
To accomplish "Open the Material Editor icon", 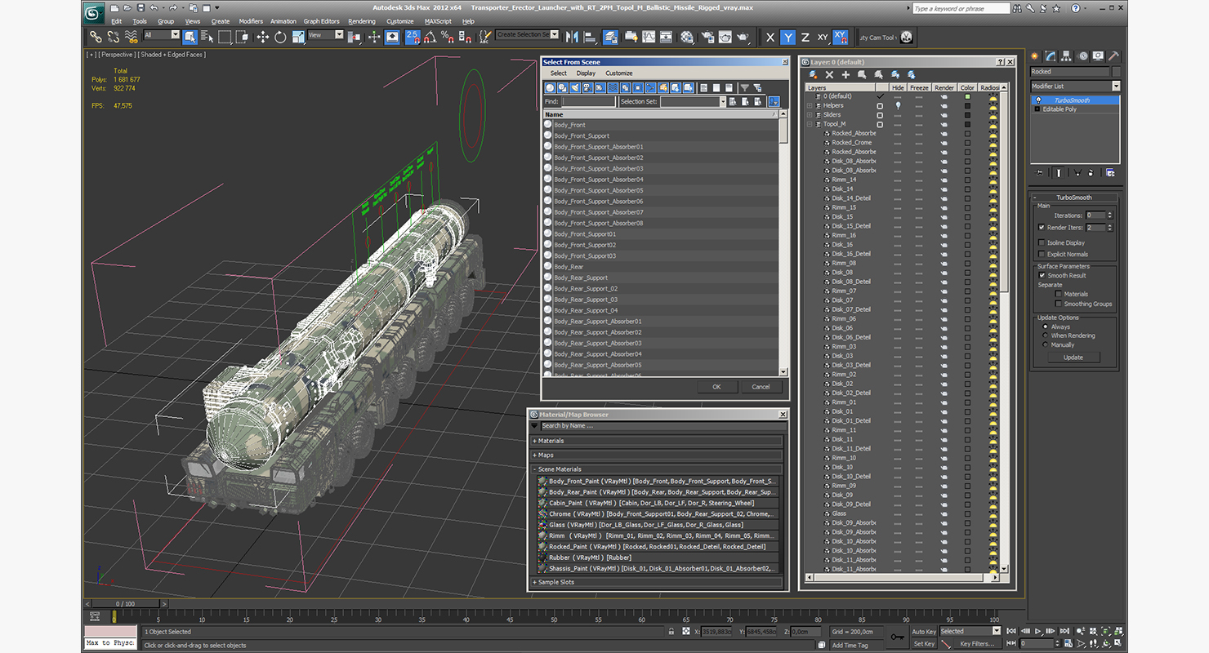I will pyautogui.click(x=687, y=37).
